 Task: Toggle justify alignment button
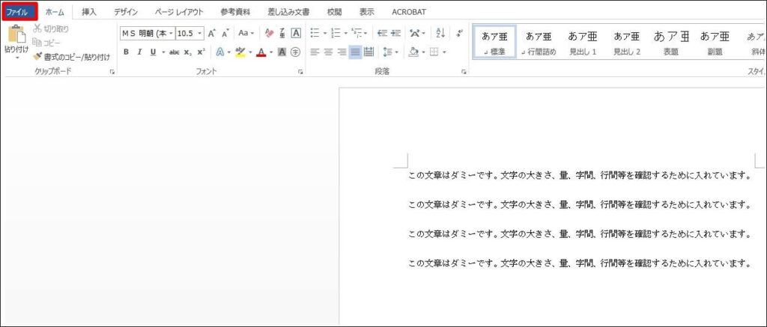coord(355,52)
